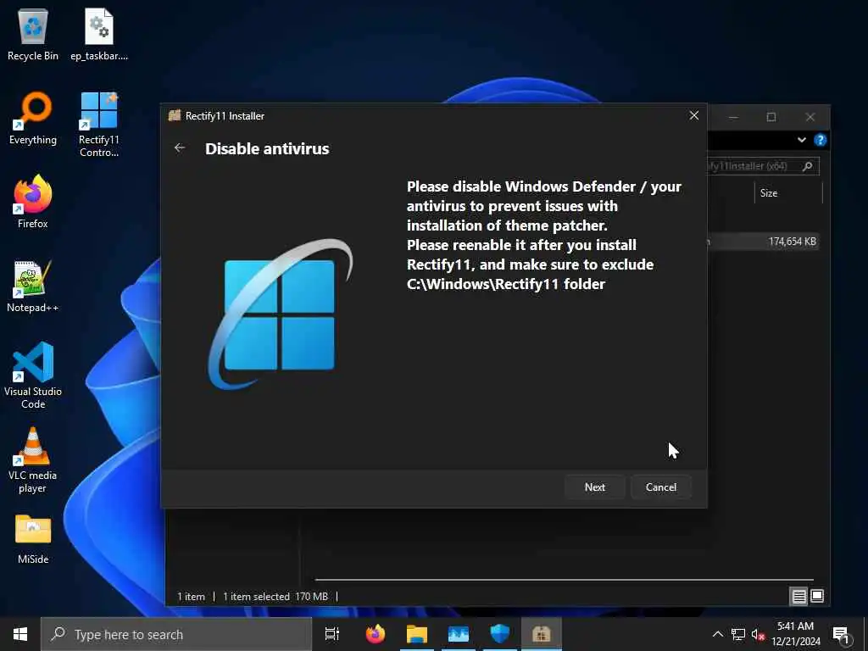The image size is (868, 651).
Task: Click the taskbar search box
Action: pyautogui.click(x=176, y=634)
